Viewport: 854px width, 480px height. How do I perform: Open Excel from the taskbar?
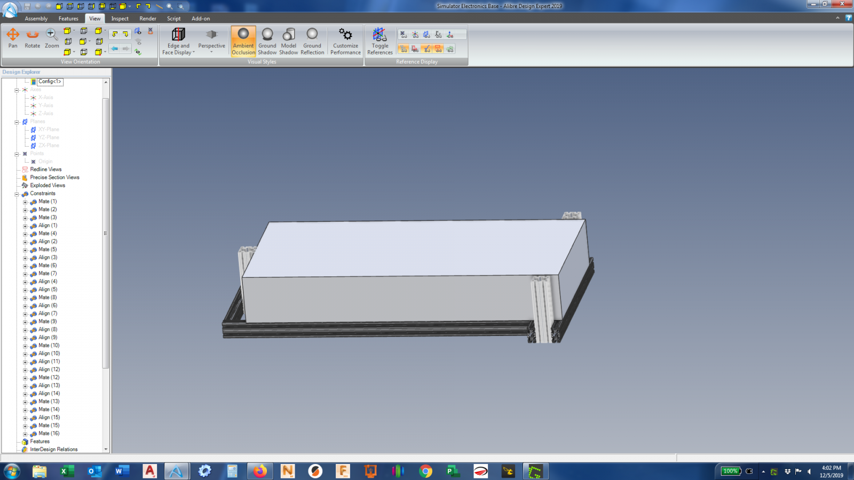pyautogui.click(x=66, y=471)
